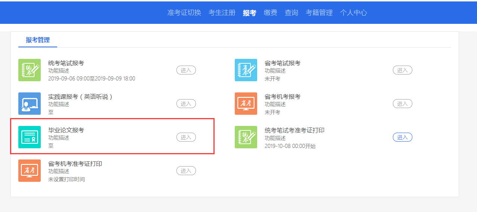Viewport: 477px width, 212px height.
Task: Select 查询 in the top navigation
Action: click(x=291, y=13)
